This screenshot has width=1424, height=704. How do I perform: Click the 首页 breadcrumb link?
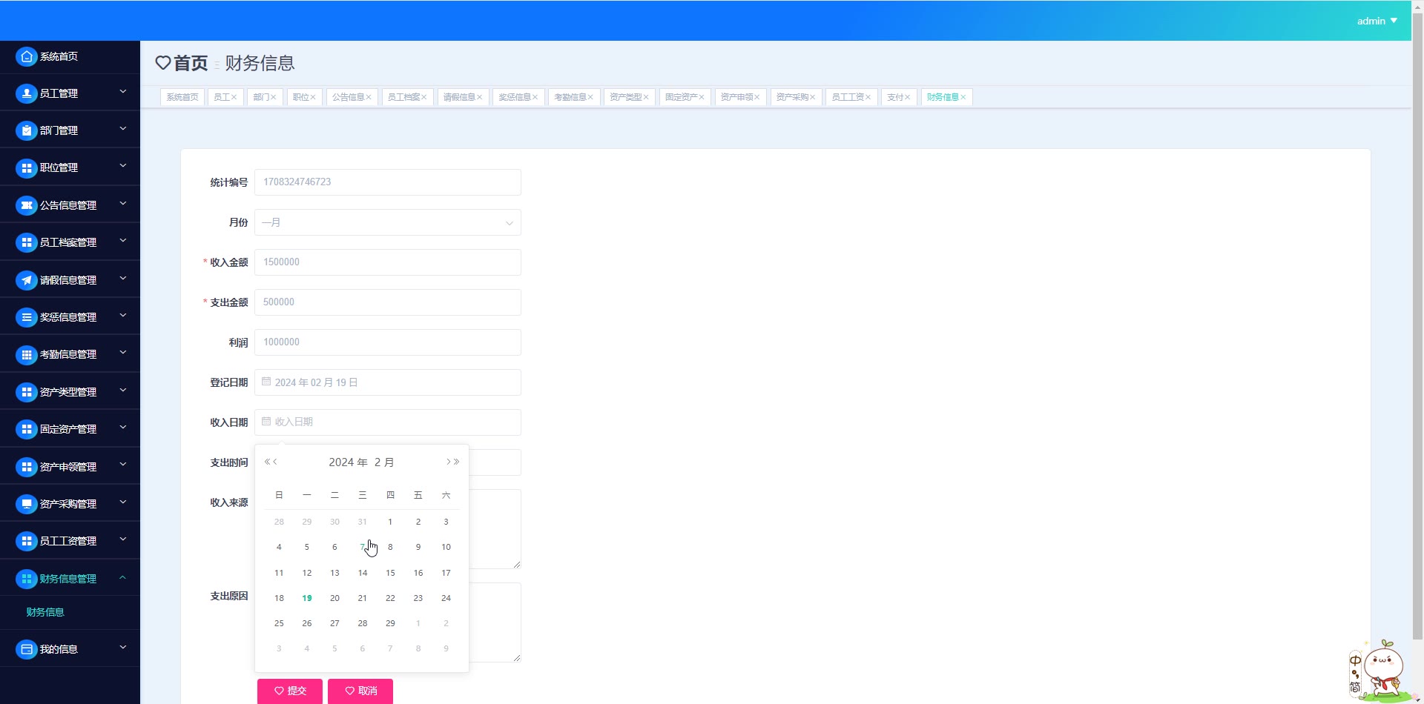tap(191, 63)
